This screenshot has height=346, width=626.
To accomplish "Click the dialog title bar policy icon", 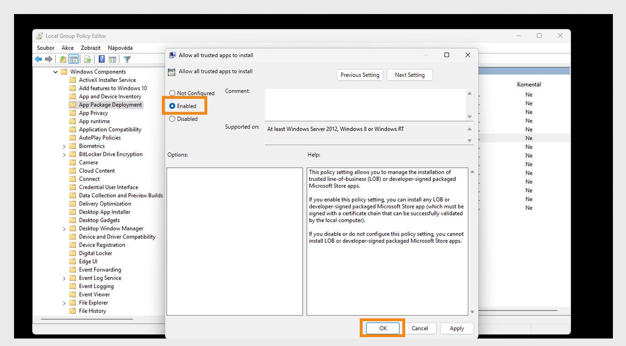I will 172,55.
